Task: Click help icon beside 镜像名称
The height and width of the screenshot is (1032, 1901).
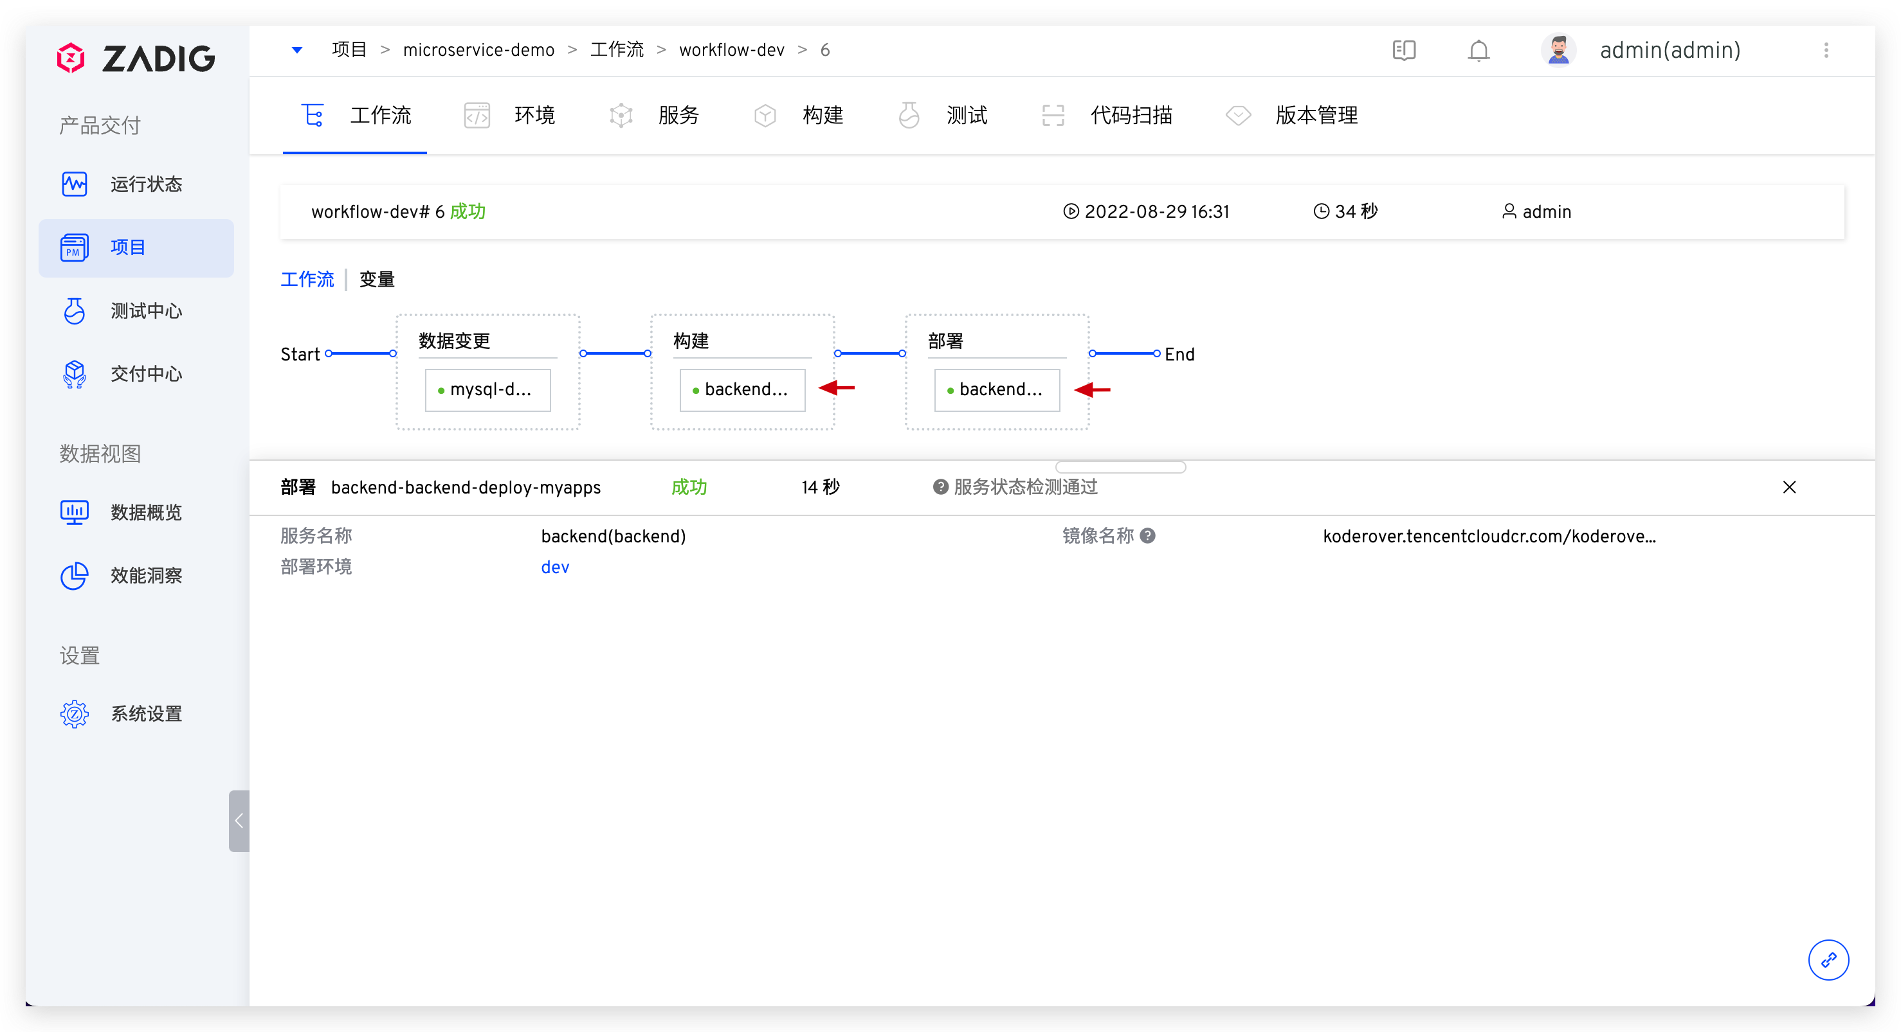Action: click(1147, 536)
